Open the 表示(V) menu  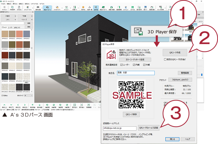point(15,4)
